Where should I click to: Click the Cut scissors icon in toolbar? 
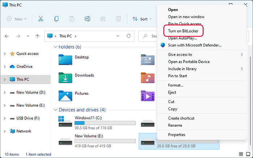[x=40, y=19]
